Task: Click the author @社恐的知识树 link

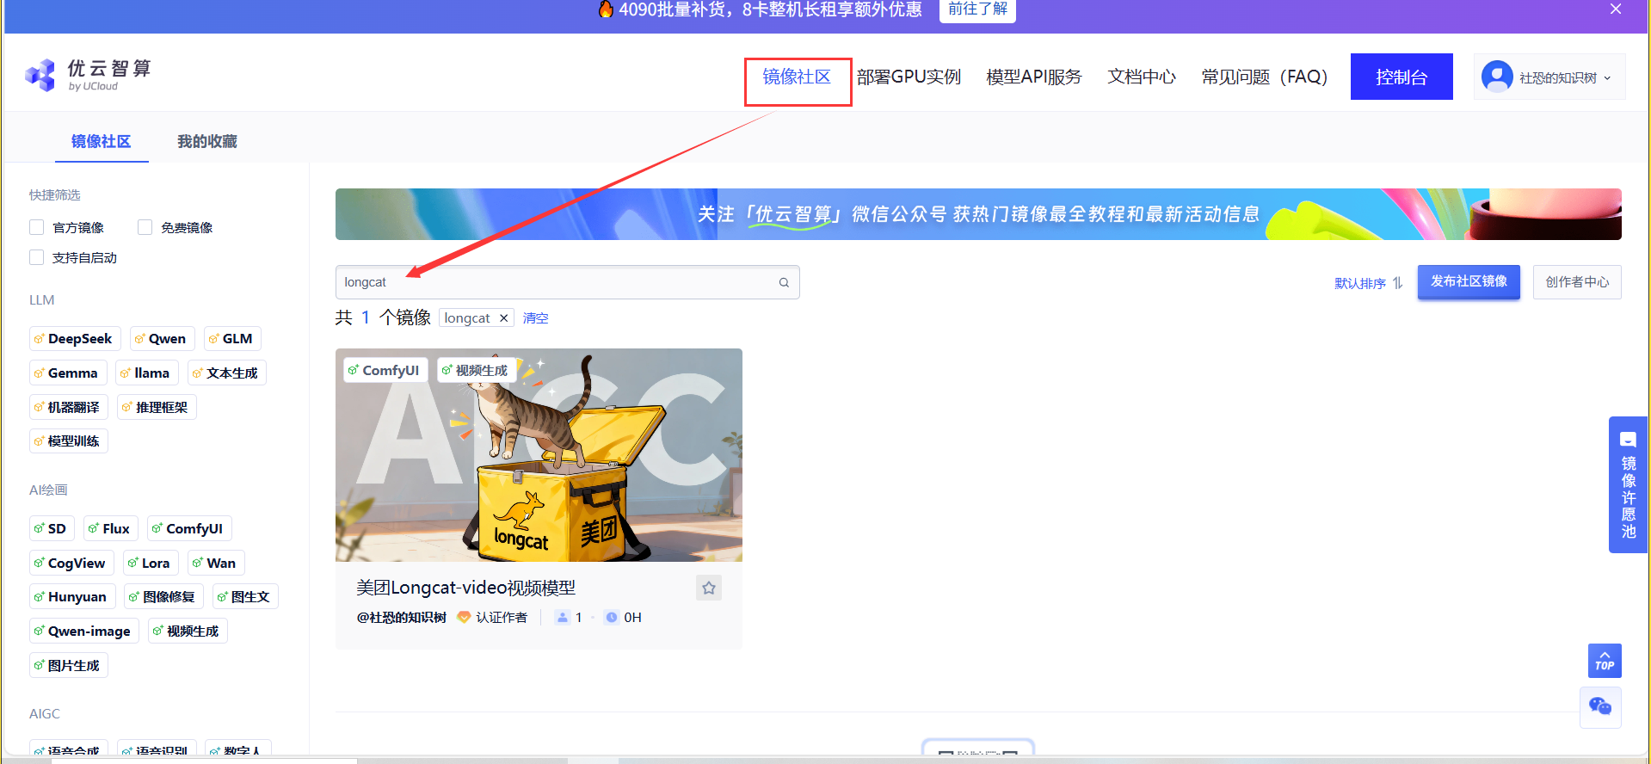Action: pos(402,618)
